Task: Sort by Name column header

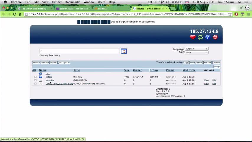Action: click(x=42, y=70)
